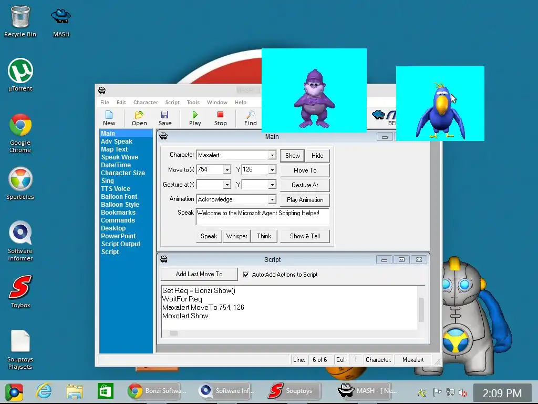The height and width of the screenshot is (404, 538).
Task: Halt the script with the Stop icon
Action: 220,118
